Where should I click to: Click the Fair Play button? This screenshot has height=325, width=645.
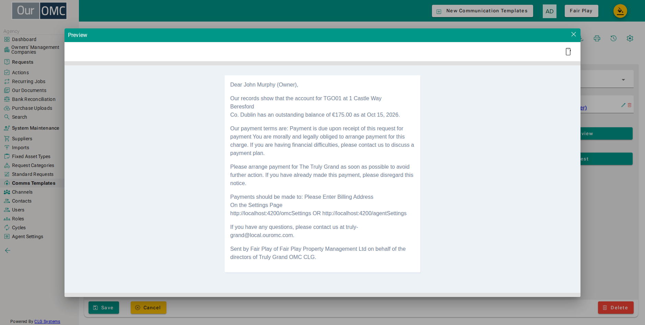581,11
